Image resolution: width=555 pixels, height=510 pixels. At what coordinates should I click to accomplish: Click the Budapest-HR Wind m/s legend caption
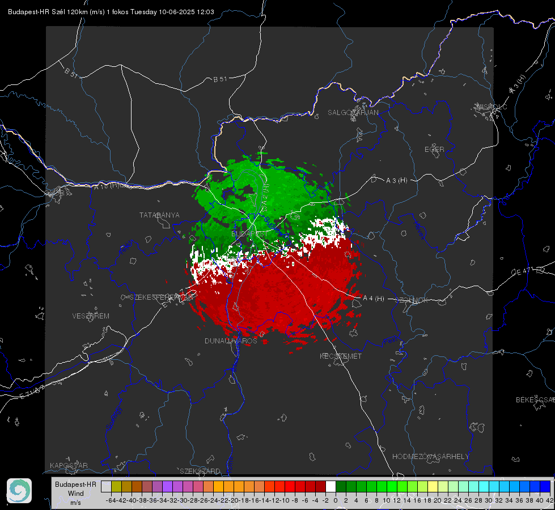click(x=75, y=493)
